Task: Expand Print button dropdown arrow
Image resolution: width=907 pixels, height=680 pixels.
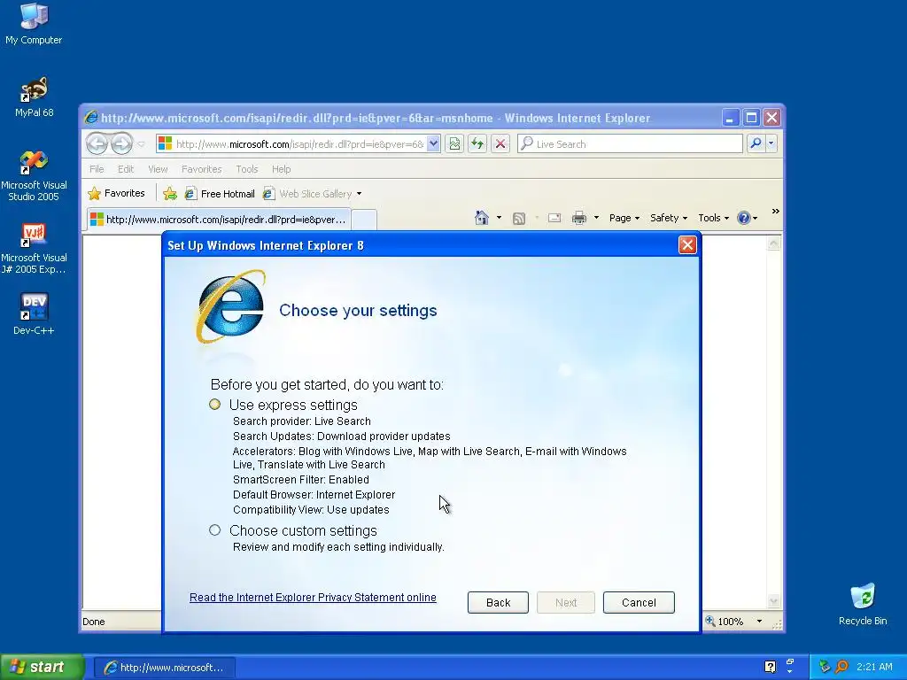Action: point(596,218)
